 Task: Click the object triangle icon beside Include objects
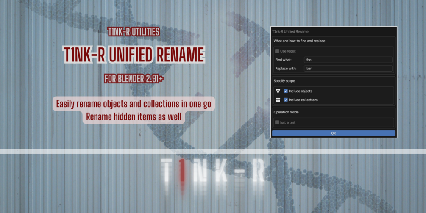tap(278, 91)
